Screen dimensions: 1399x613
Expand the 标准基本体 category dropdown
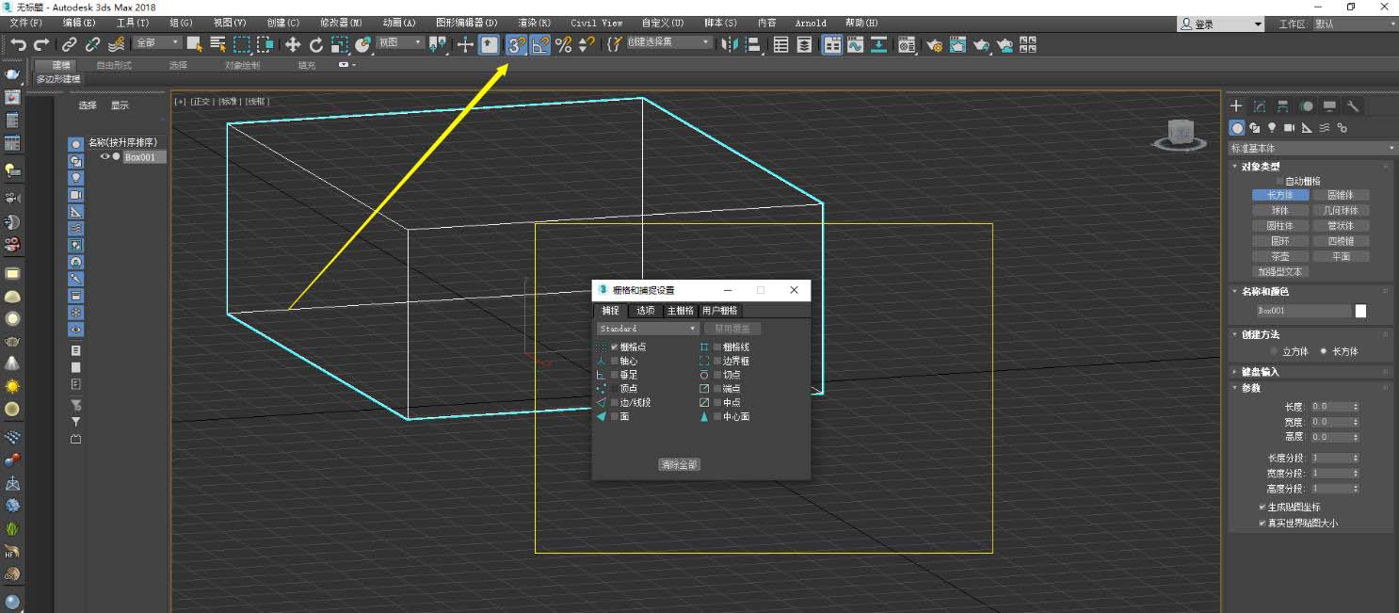pos(1312,149)
